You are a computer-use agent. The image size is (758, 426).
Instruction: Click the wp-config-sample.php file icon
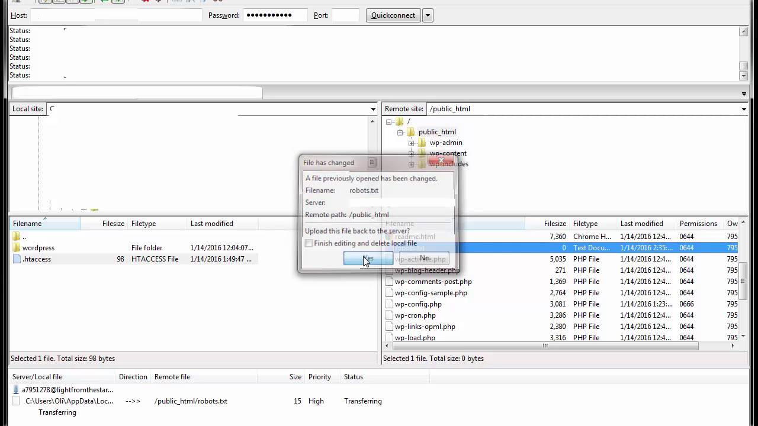(389, 293)
